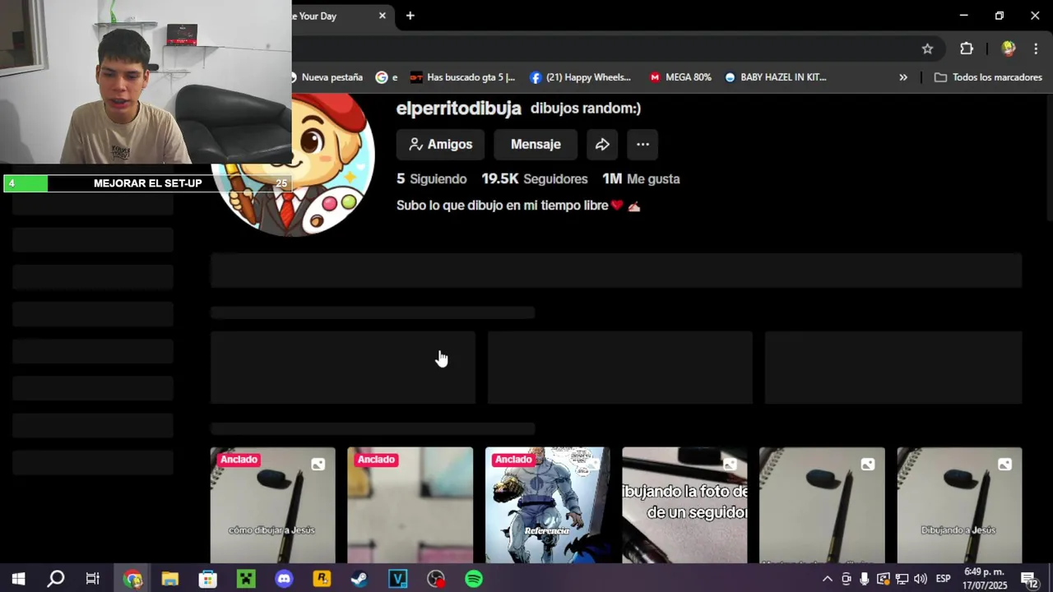Screen dimensions: 1053x592
Task: Open the Mensaje button
Action: click(536, 144)
